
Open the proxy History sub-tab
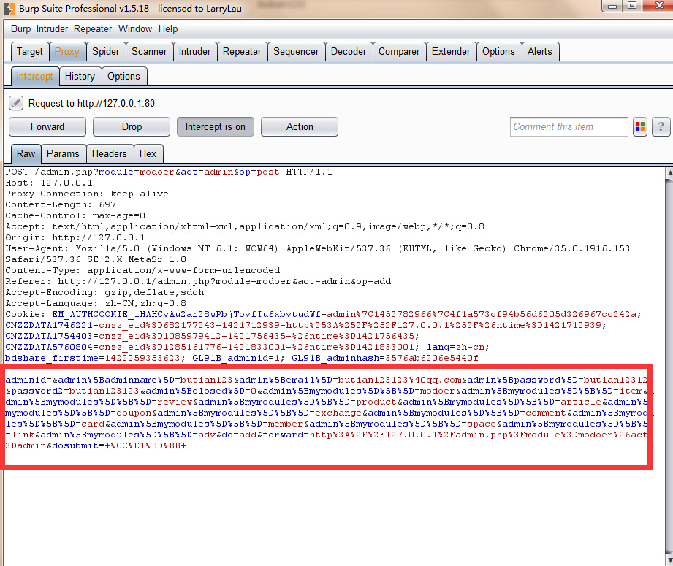[80, 77]
